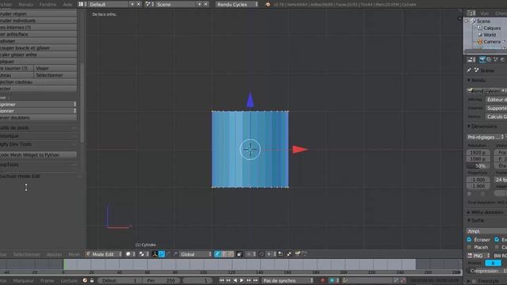The image size is (507, 285).
Task: Enable the scale manipulator icon
Action: point(175,254)
